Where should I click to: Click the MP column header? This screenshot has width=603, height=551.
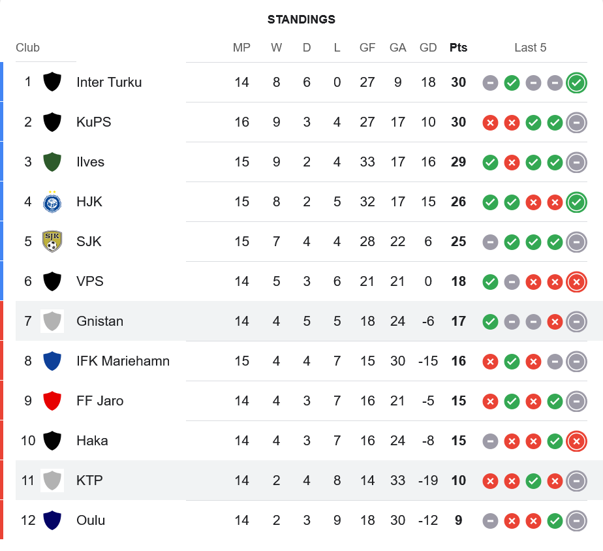241,48
